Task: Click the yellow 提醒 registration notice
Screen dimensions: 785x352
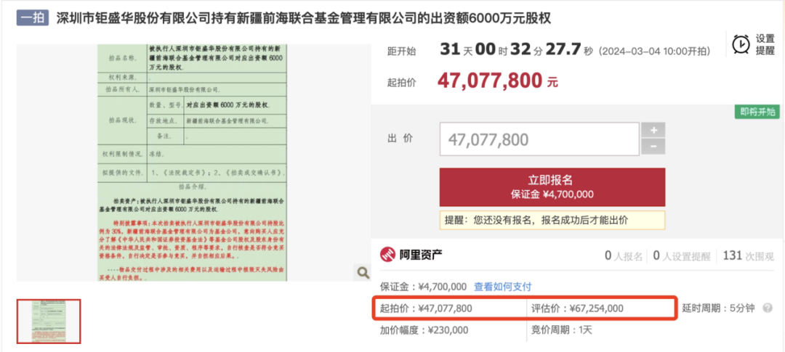Action: [552, 220]
